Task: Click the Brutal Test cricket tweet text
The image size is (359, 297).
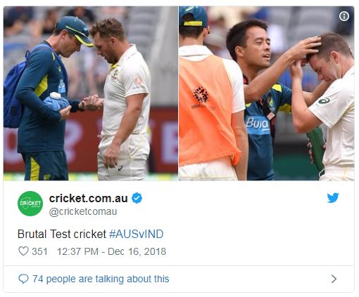Action: point(62,234)
